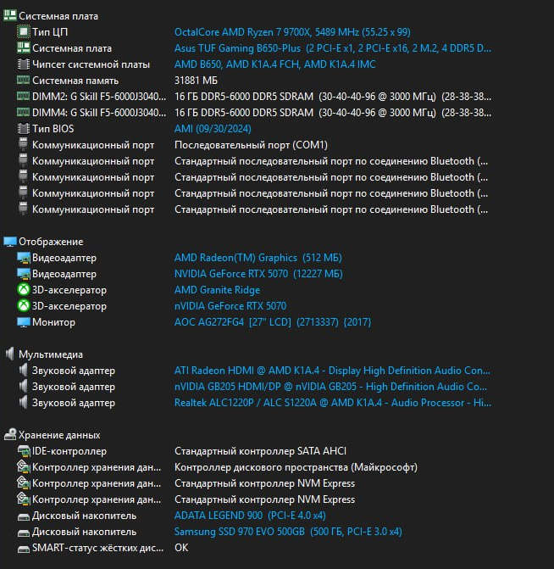Click the video card icon for AMD Radeon Graphics
The height and width of the screenshot is (569, 554).
pos(24,258)
